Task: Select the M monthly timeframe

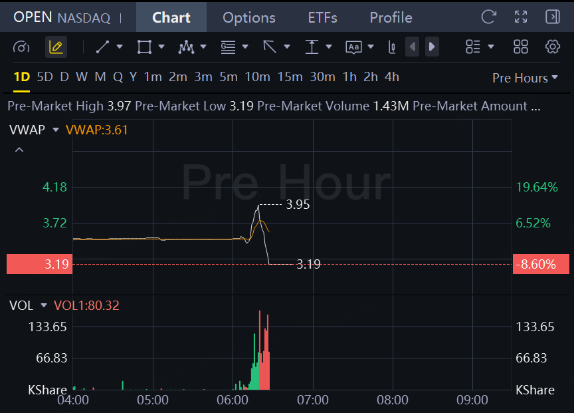Action: (100, 77)
